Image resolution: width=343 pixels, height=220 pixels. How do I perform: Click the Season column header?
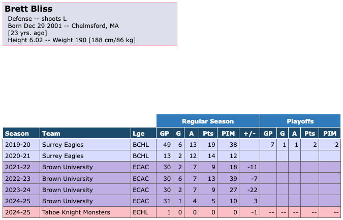(17, 134)
